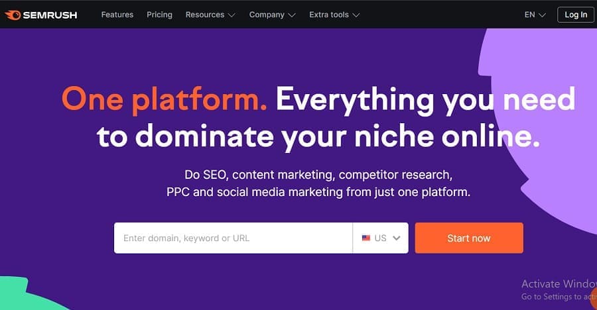Expand the Company chevron arrow
The height and width of the screenshot is (310, 597).
(x=293, y=15)
